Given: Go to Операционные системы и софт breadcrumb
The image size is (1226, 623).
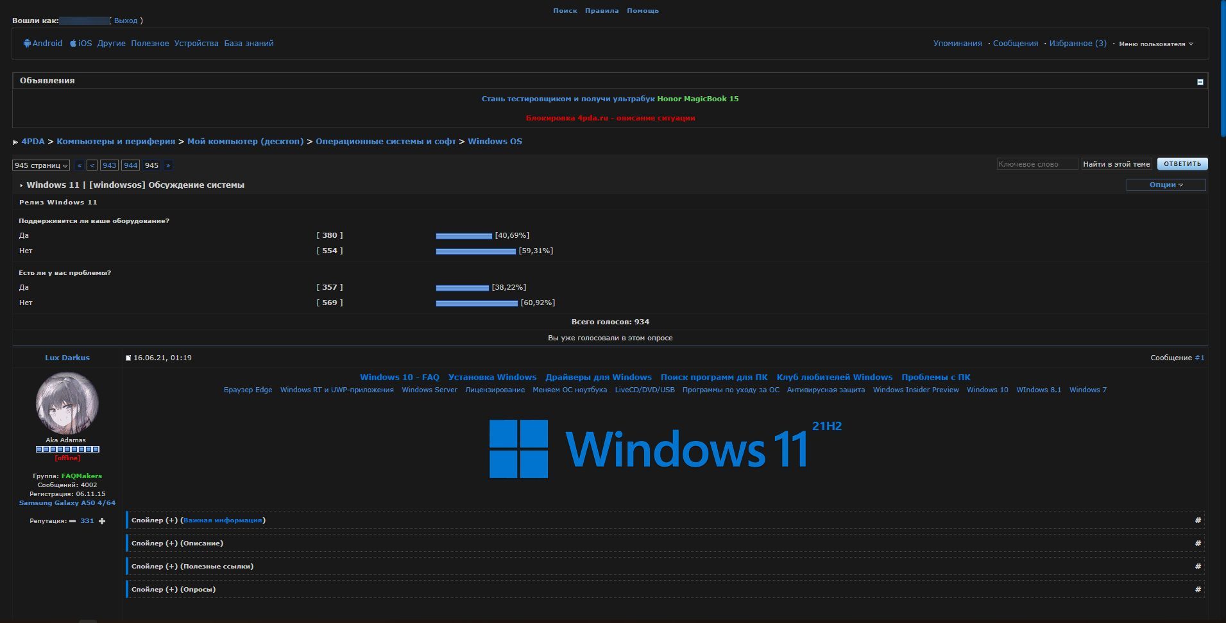Looking at the screenshot, I should click(x=386, y=142).
